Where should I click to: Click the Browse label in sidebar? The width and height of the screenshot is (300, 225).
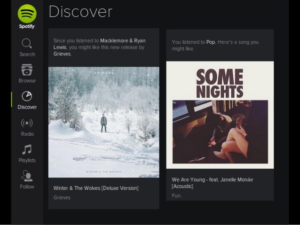[27, 81]
